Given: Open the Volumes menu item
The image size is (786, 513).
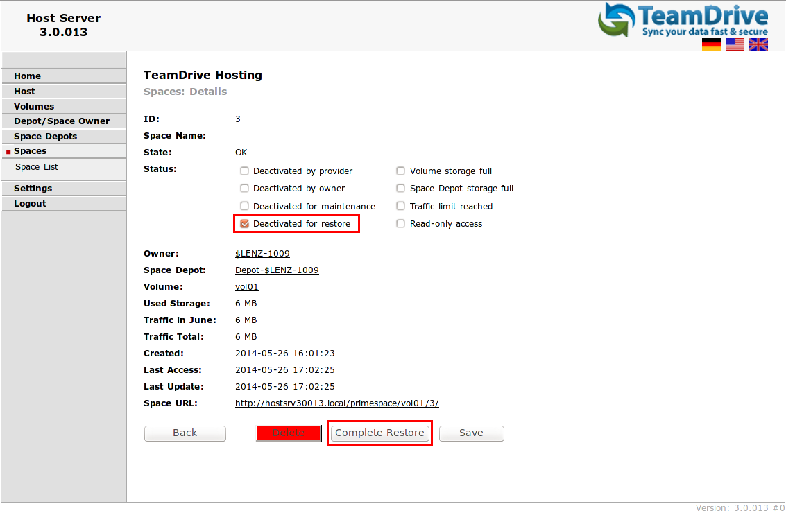Looking at the screenshot, I should pos(64,106).
